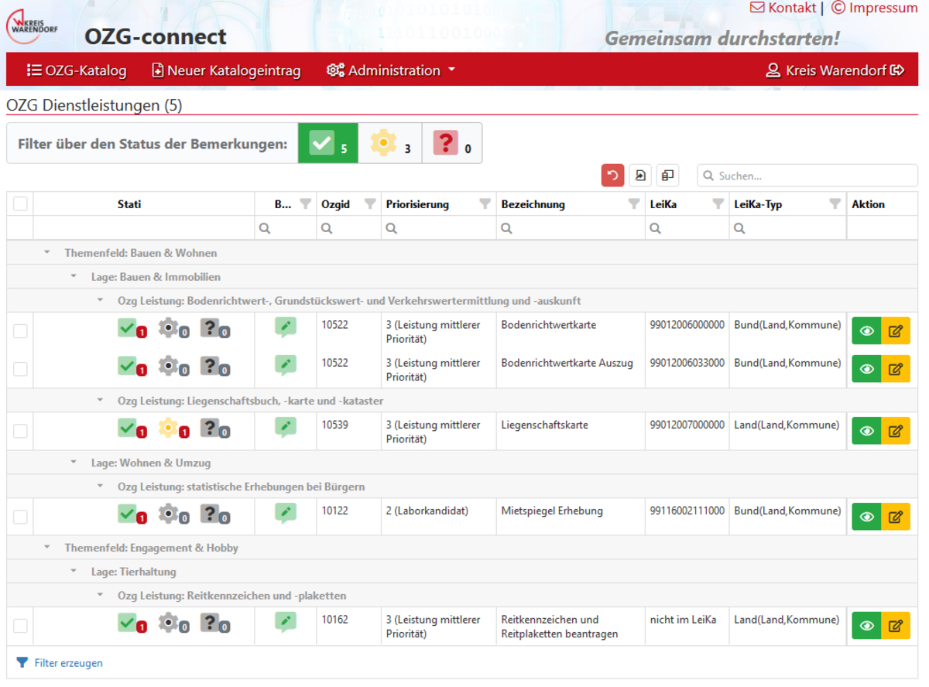Open filter icon on Bezeichnung column header
This screenshot has height=687, width=929.
coord(634,204)
